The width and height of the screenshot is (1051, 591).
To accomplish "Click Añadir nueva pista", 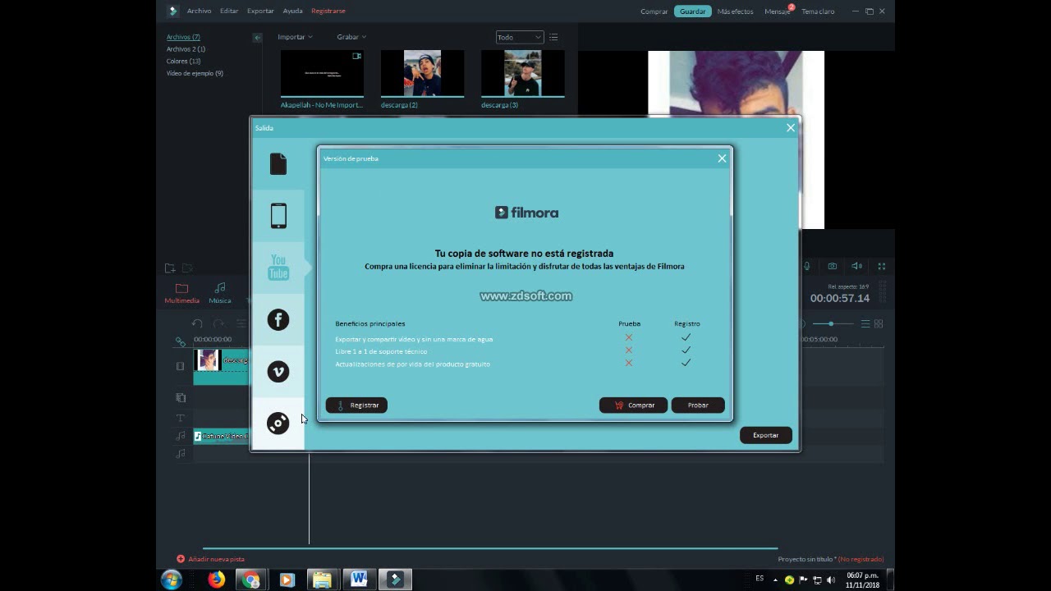I will tap(211, 559).
